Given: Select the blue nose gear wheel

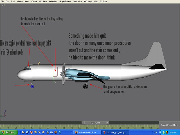Looking at the screenshot, I should click(x=32, y=87).
